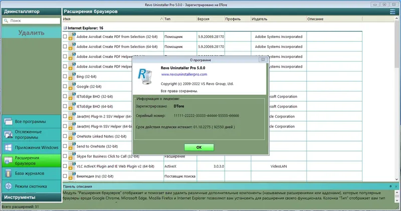Open www.revouninstallerpro.com link
The image size is (401, 211).
(184, 74)
